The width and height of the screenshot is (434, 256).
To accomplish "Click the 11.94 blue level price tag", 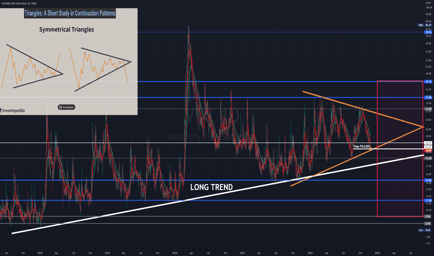I will coord(428,200).
